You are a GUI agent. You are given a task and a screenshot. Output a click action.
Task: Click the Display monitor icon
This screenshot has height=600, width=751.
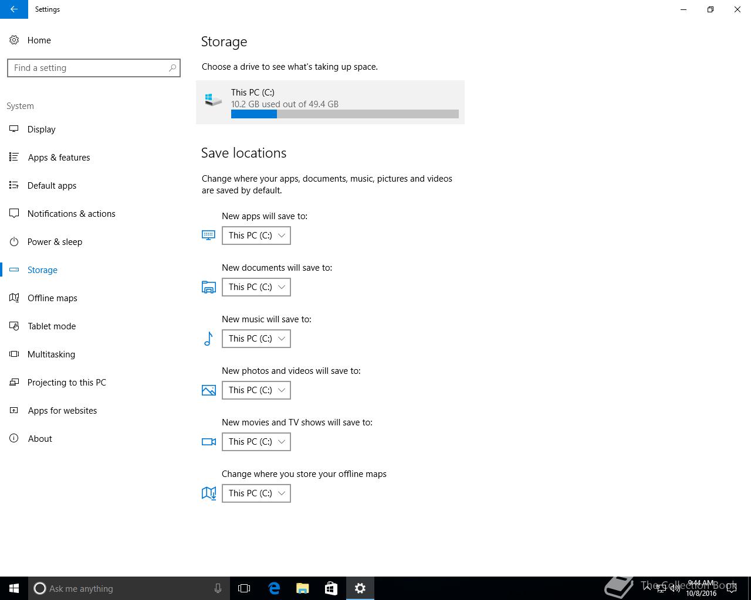pos(14,129)
